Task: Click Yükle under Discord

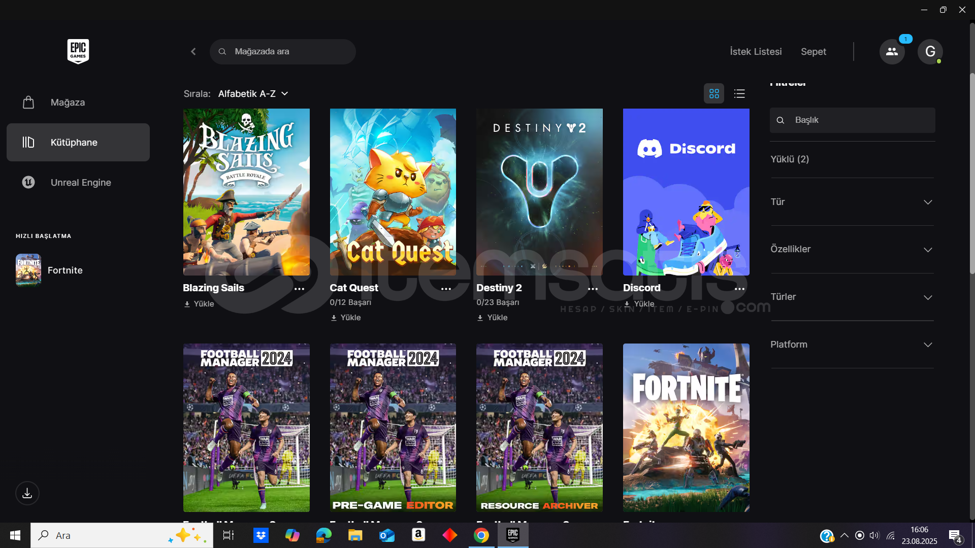Action: coord(639,304)
